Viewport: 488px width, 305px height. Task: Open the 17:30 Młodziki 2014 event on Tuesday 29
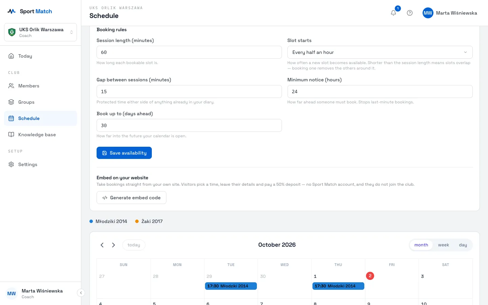pos(231,286)
